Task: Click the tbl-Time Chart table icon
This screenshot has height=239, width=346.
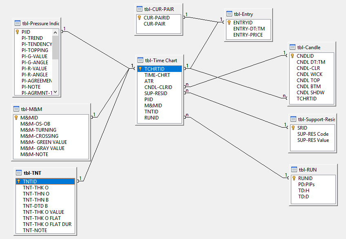Action: (140, 60)
